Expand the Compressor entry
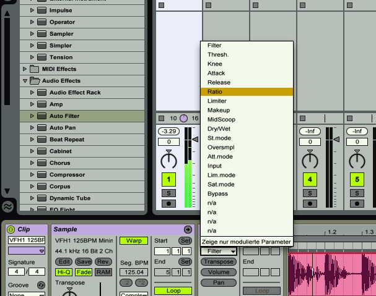This screenshot has width=376, height=296. [x=32, y=174]
